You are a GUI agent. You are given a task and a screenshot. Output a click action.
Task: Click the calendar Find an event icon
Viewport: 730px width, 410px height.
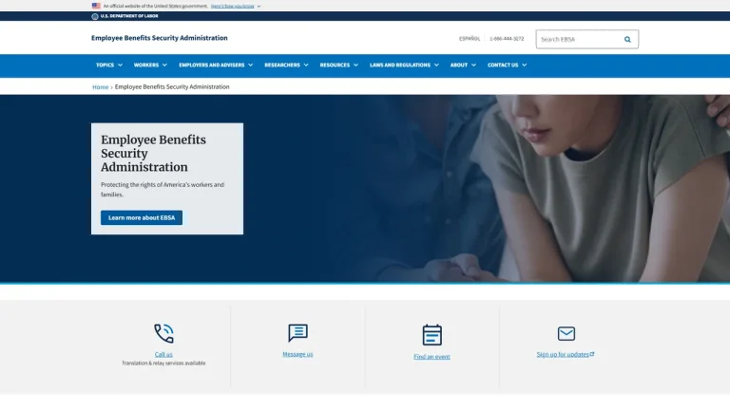point(432,335)
